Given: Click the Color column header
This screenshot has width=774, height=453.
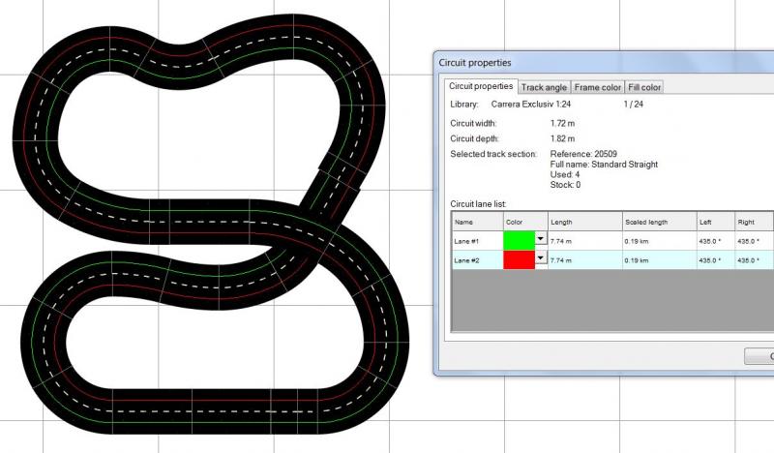Looking at the screenshot, I should (x=525, y=222).
